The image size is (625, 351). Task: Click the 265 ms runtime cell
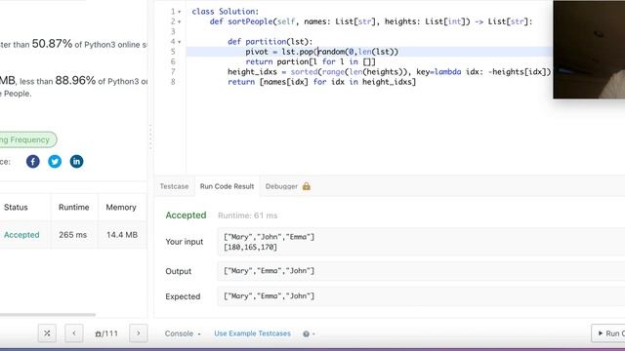click(x=73, y=235)
